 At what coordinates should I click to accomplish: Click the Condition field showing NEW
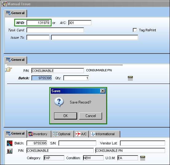(x=93, y=158)
